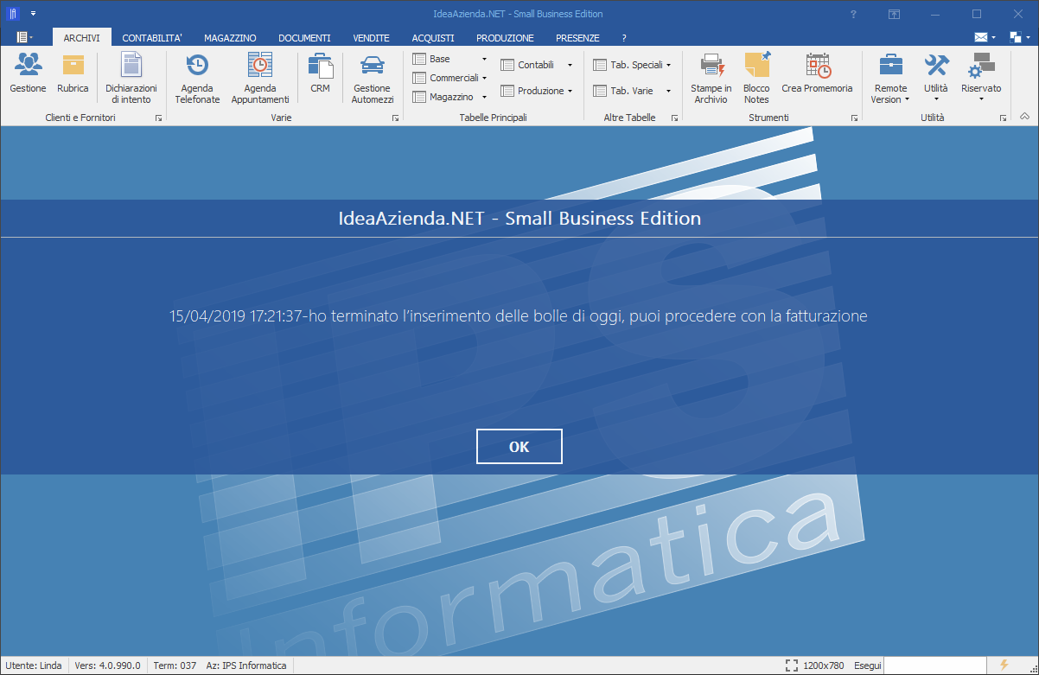Expand the Produzione tables dropdown

570,91
